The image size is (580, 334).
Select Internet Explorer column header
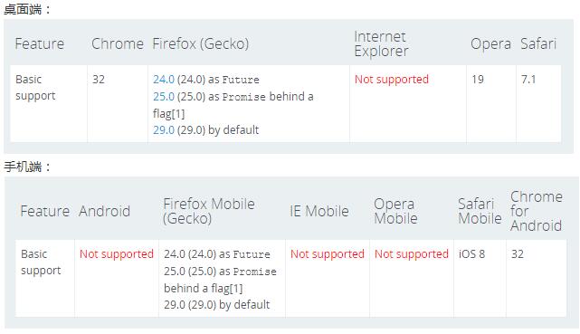(381, 43)
